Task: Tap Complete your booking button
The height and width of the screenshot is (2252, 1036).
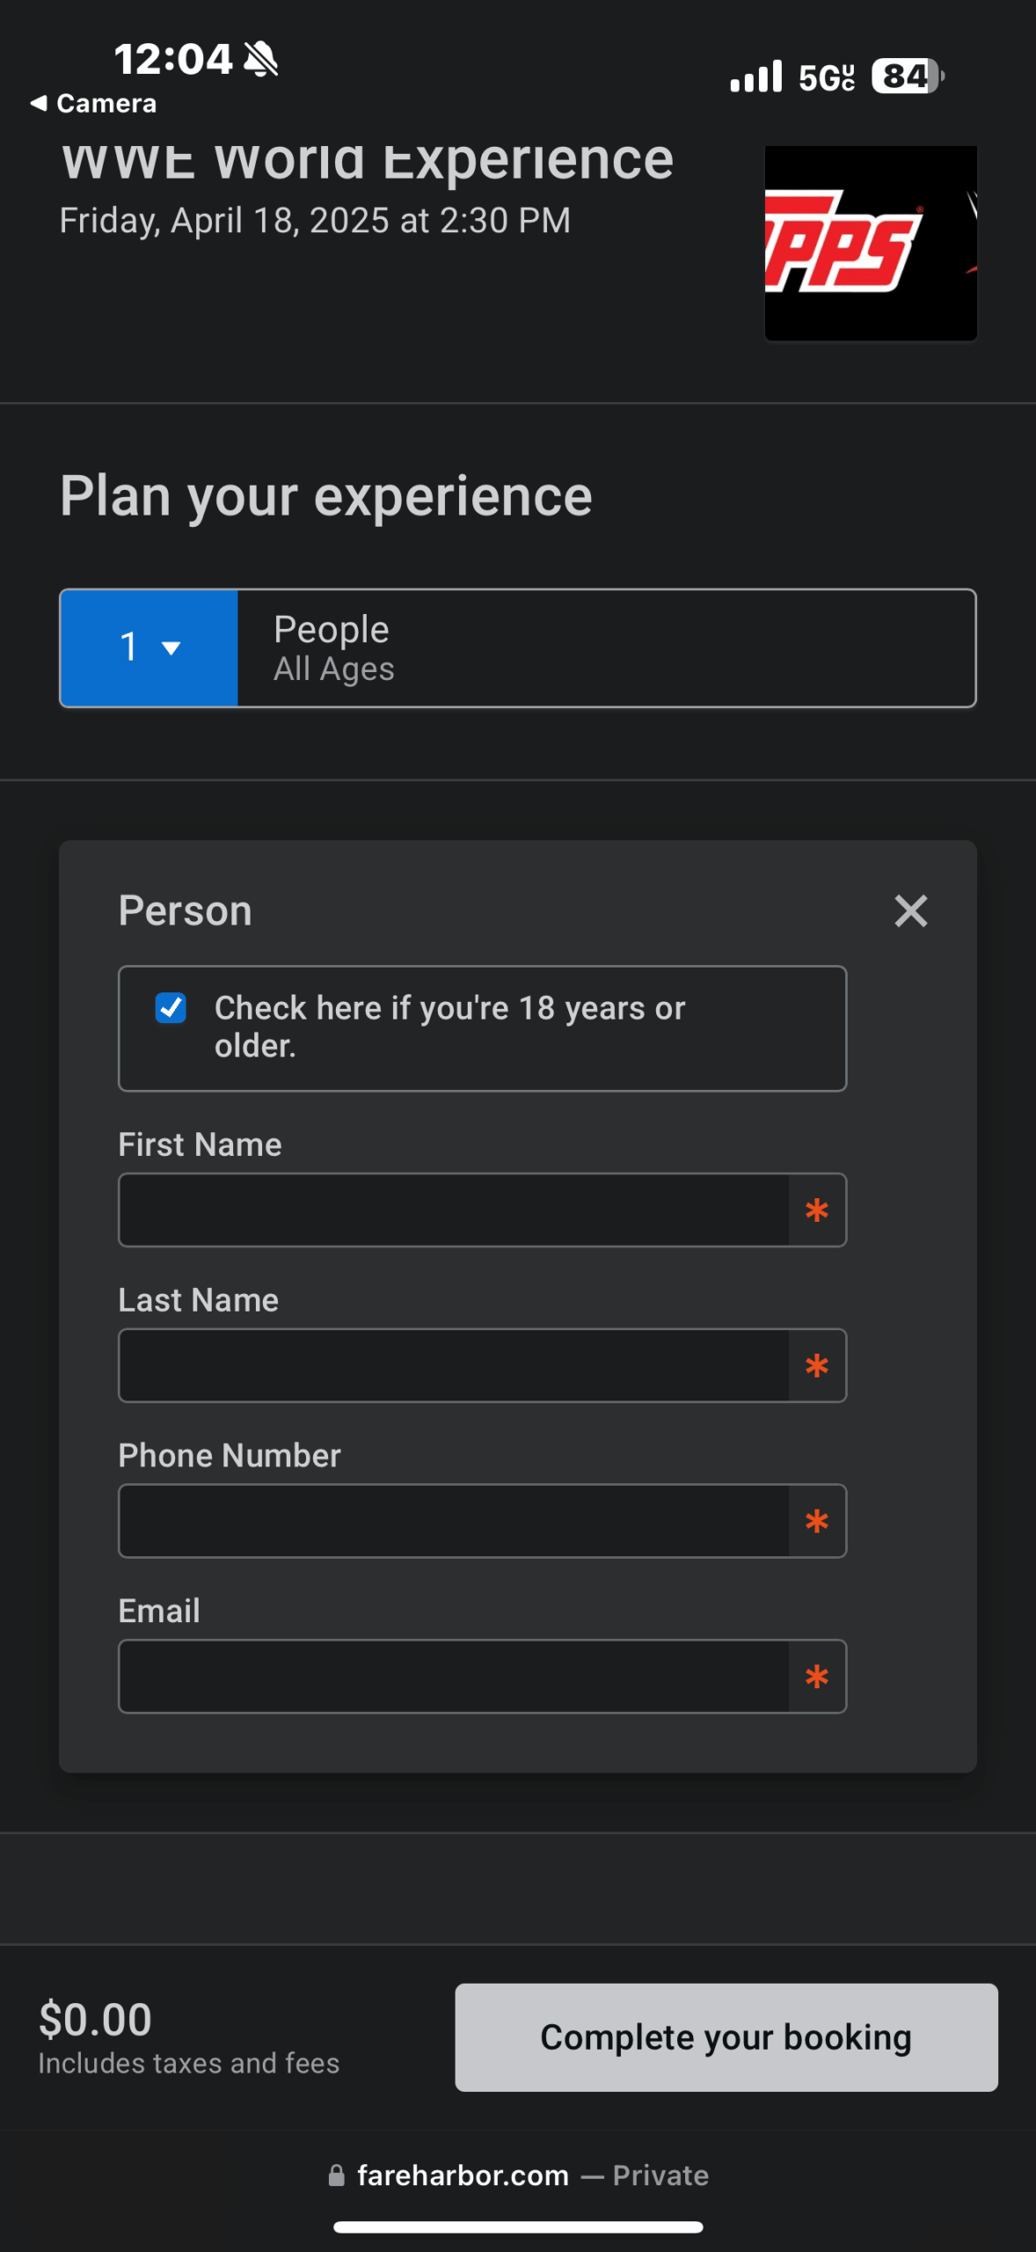Action: [726, 2037]
